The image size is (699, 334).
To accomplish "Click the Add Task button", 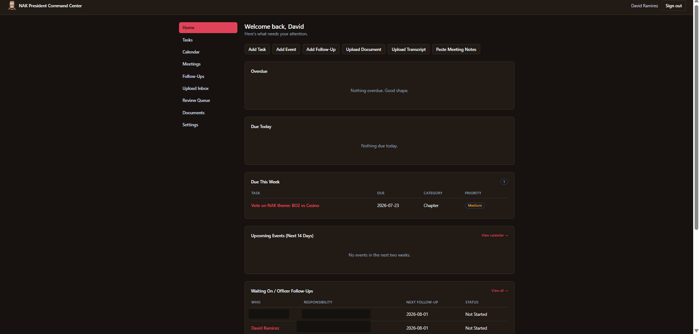I will pyautogui.click(x=257, y=49).
